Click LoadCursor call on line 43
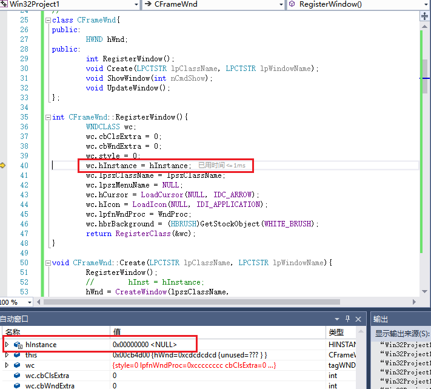The image size is (431, 389). (162, 195)
